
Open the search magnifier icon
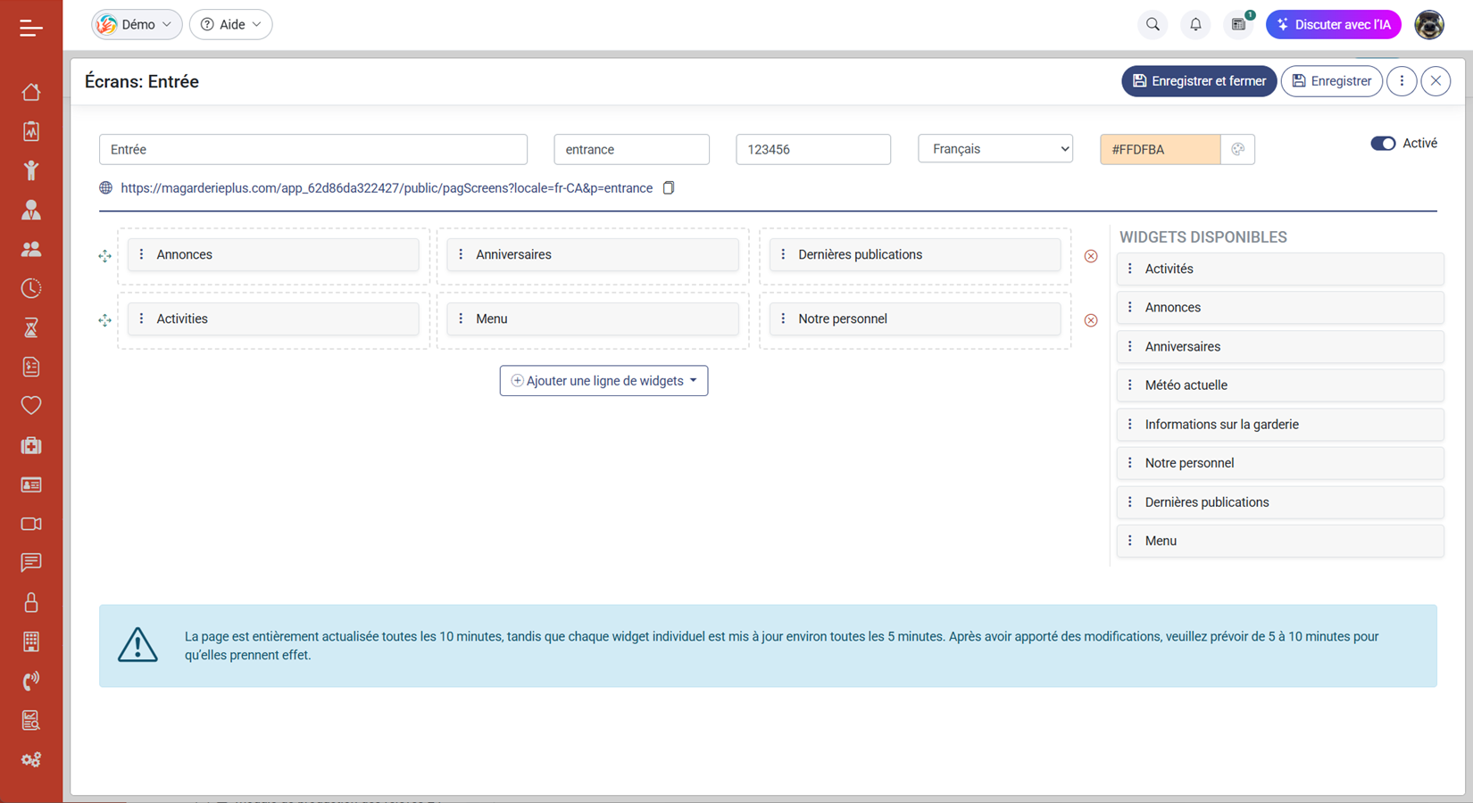(x=1153, y=25)
